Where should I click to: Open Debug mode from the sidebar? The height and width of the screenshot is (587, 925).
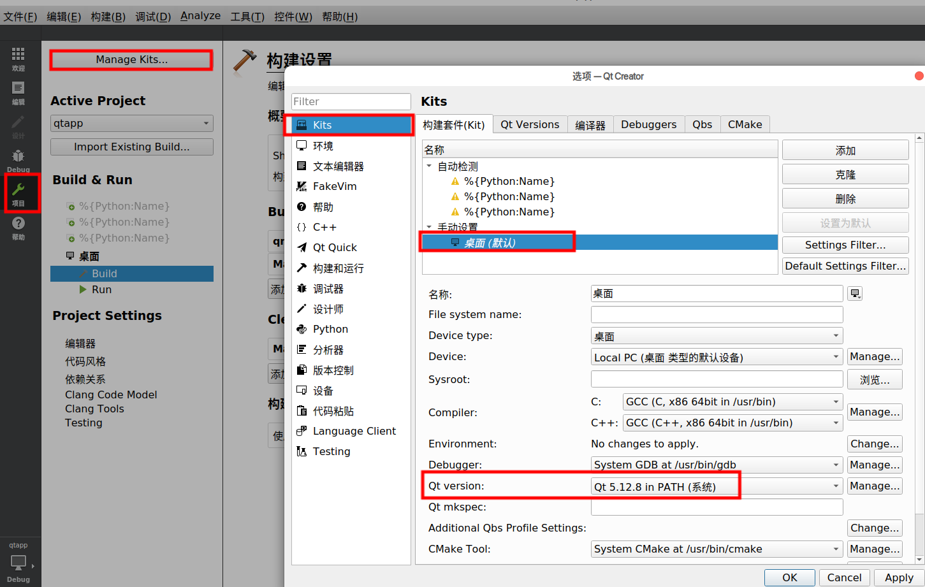click(x=18, y=158)
